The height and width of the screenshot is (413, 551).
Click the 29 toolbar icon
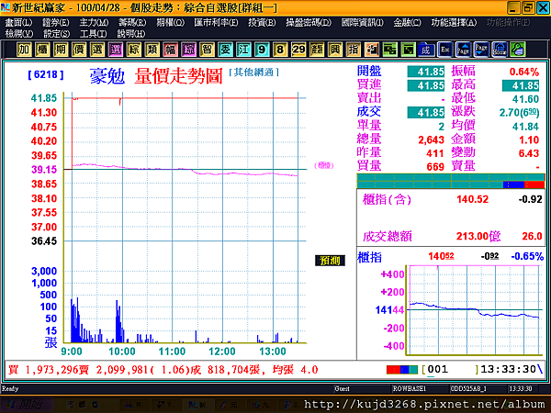pyautogui.click(x=298, y=50)
